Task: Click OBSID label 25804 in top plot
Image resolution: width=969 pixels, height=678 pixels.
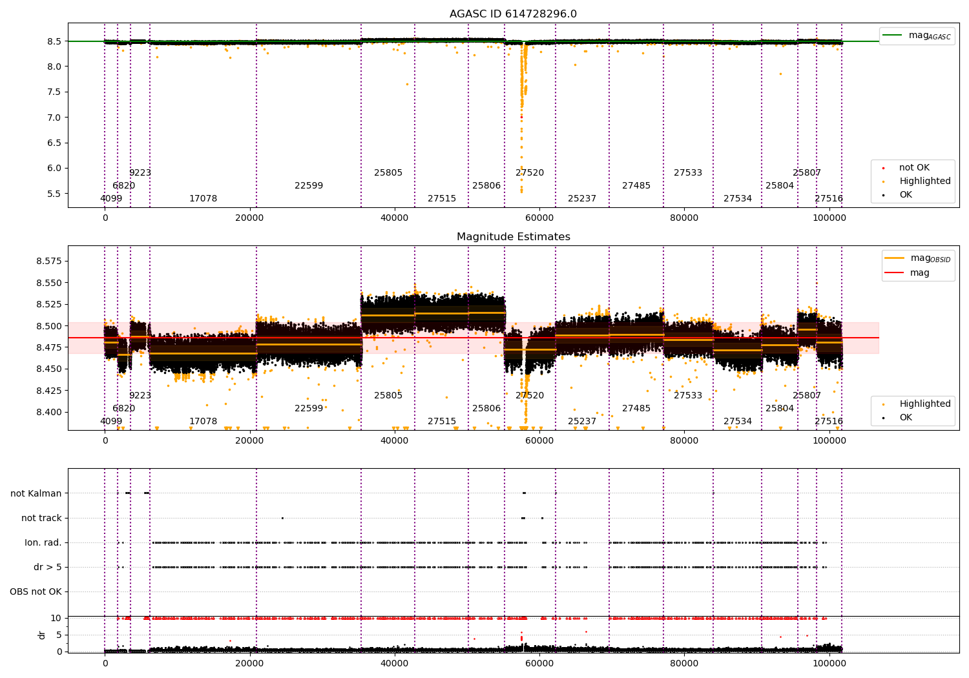Action: click(x=780, y=186)
